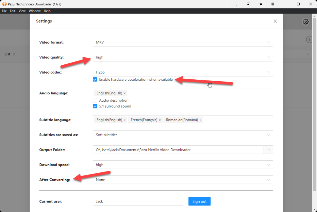Uncheck 5.1 surround sound
The height and width of the screenshot is (212, 317).
pos(95,106)
